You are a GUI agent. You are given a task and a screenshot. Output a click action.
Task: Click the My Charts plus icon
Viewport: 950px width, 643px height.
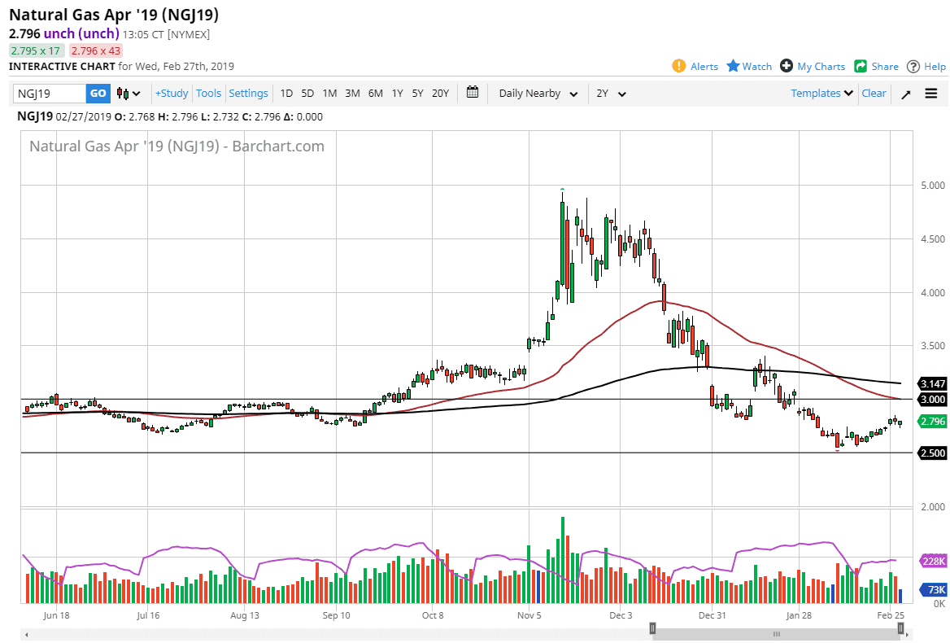[x=786, y=66]
